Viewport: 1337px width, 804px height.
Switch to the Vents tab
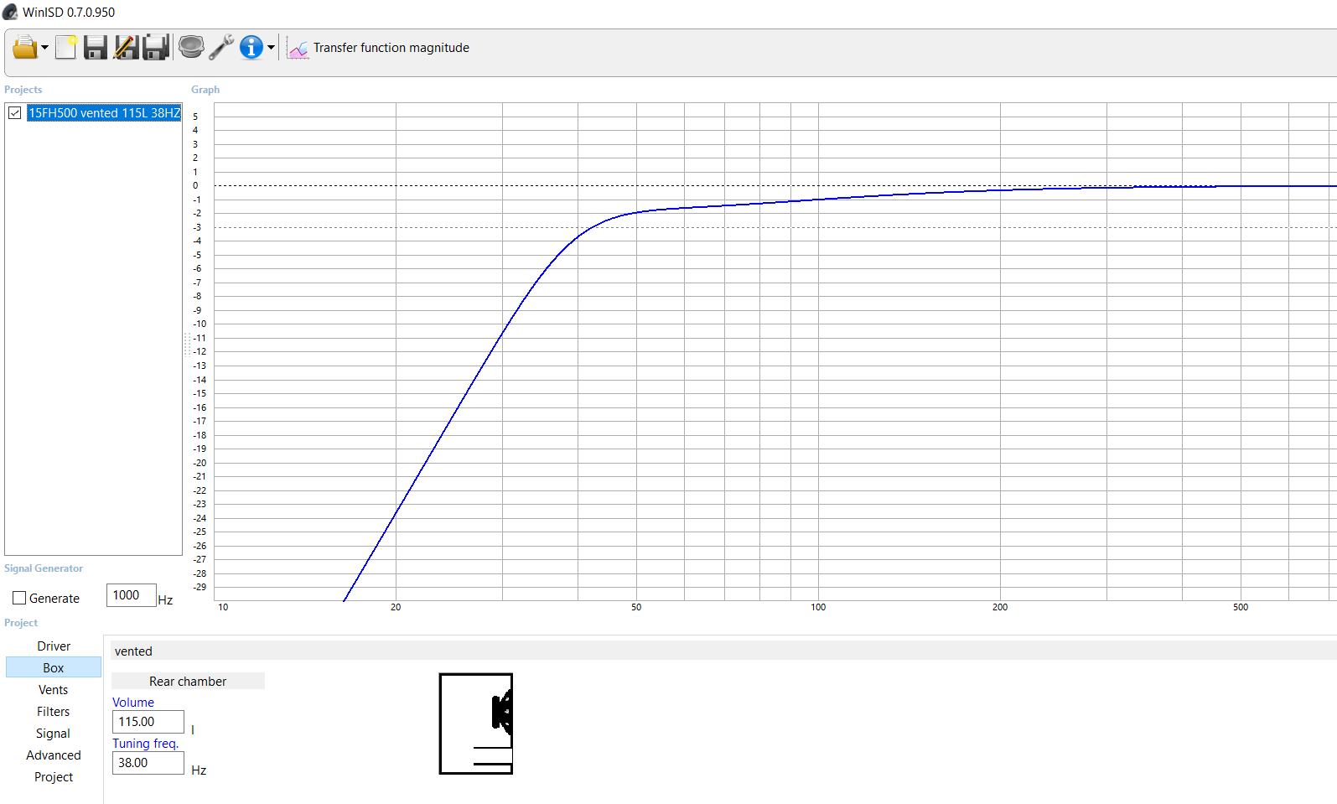pos(54,689)
